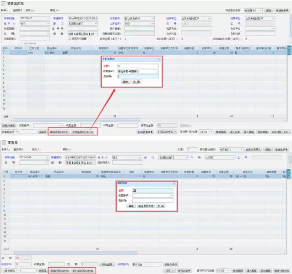
Task: Expand 收款账户 默认现金 dropdown in 零售单
Action: [x=159, y=264]
